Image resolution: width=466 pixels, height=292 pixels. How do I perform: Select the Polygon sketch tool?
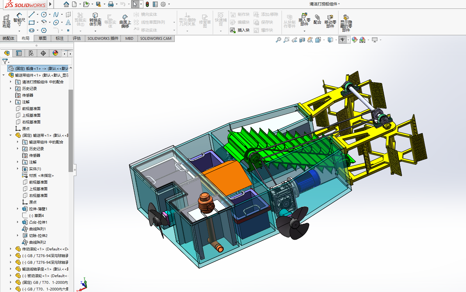(44, 30)
